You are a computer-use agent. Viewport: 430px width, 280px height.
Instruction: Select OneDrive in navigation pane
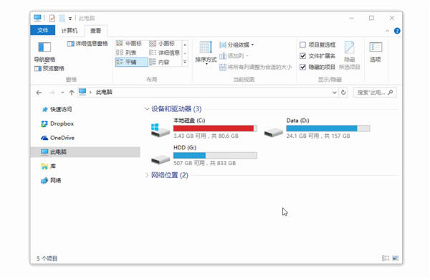(x=58, y=138)
